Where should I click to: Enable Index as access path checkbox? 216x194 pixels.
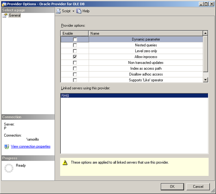75,68
